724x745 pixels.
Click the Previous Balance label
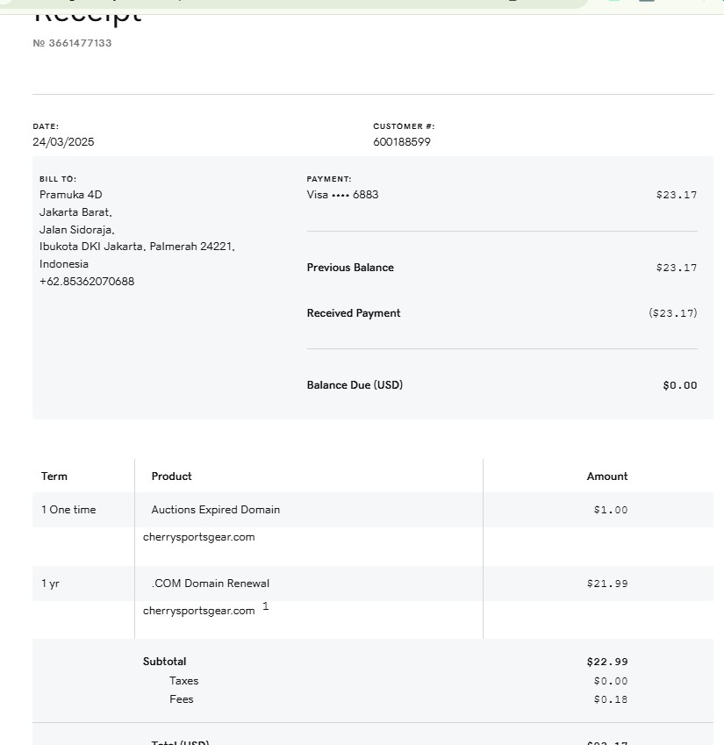tap(350, 268)
